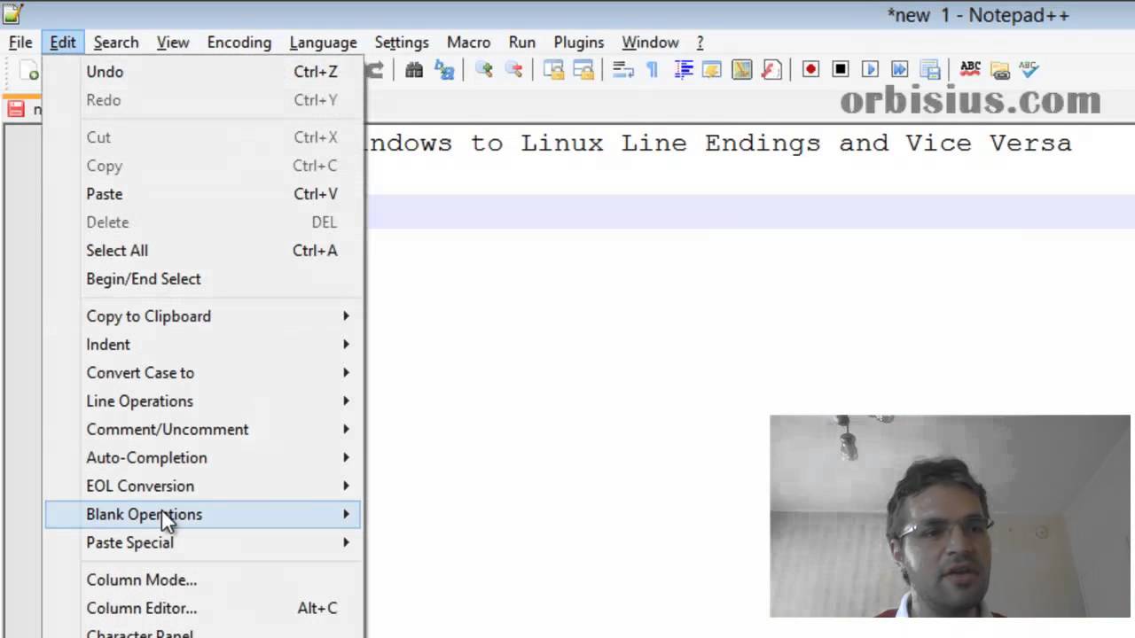Choose Paste in Edit menu
Screen dimensions: 1135x638
click(203, 194)
